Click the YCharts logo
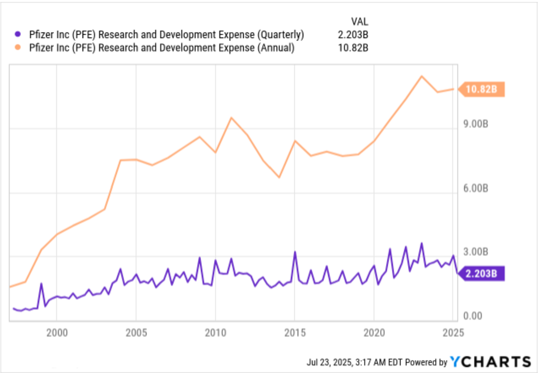538x373 pixels. pyautogui.click(x=491, y=361)
